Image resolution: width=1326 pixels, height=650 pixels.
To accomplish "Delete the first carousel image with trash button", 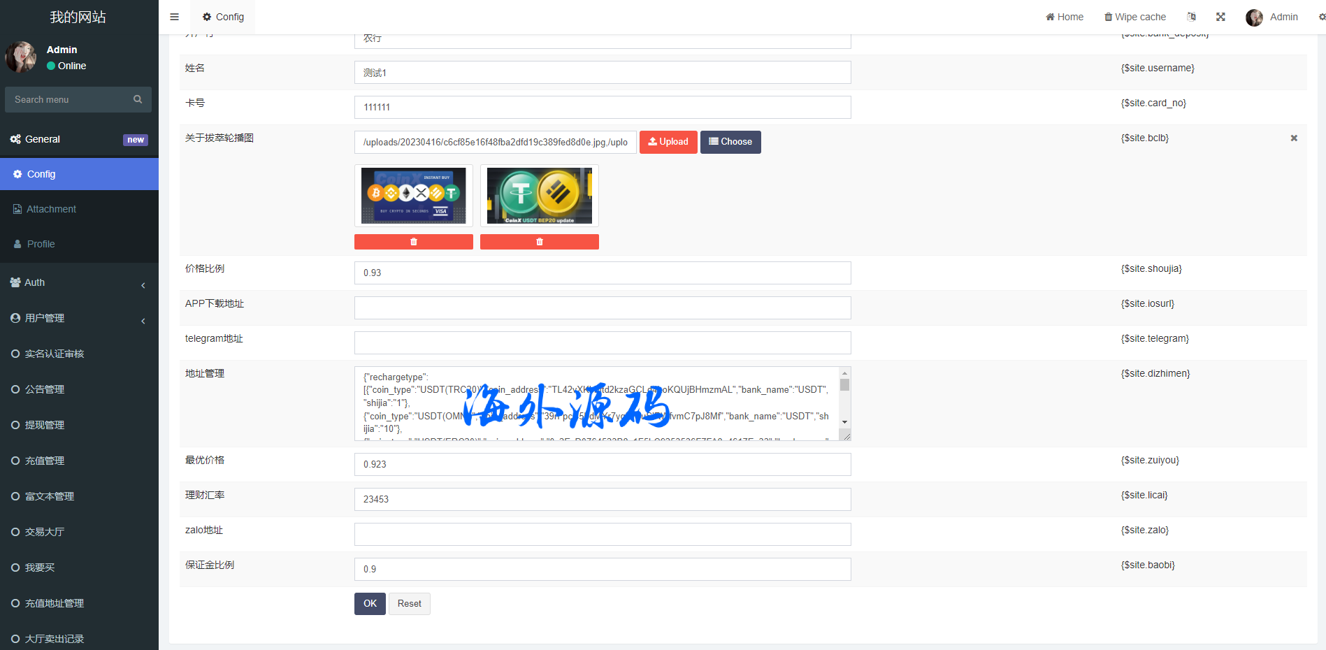I will click(413, 242).
